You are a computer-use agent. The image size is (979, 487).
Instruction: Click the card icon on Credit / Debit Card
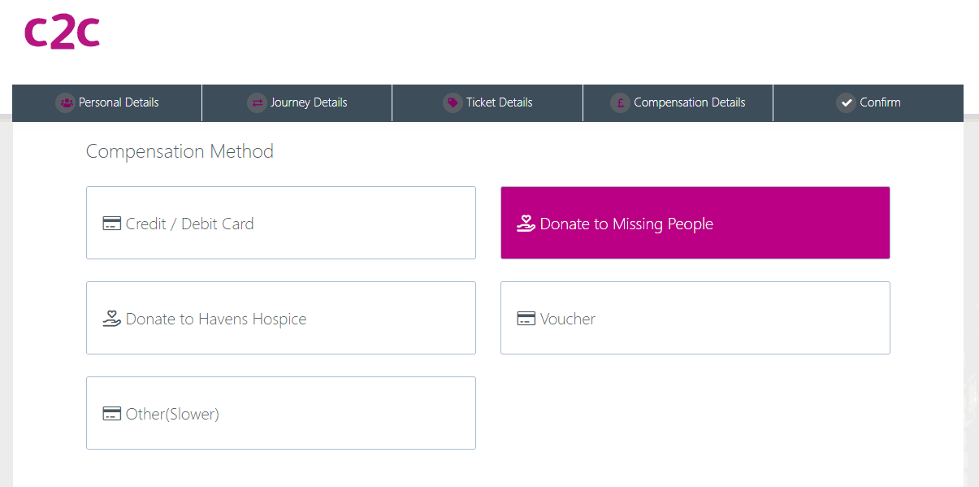point(110,223)
